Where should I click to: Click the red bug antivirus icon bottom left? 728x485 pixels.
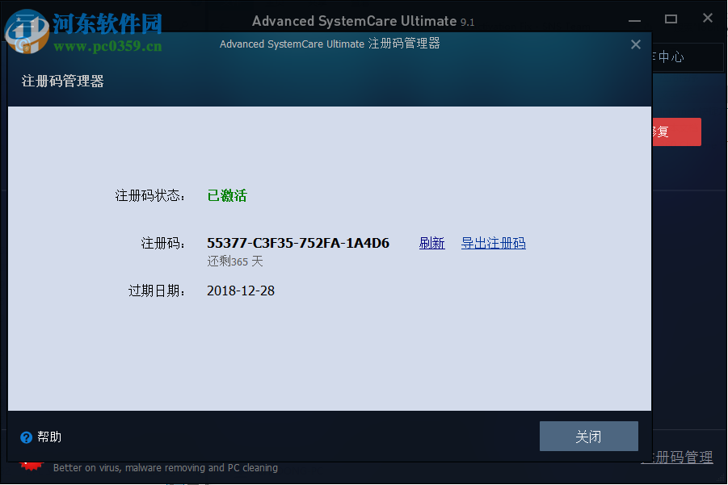tap(31, 466)
